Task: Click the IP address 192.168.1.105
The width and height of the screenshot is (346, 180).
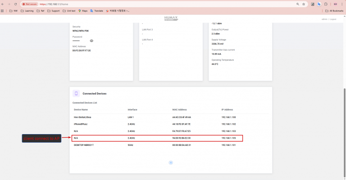Action: pos(228,138)
